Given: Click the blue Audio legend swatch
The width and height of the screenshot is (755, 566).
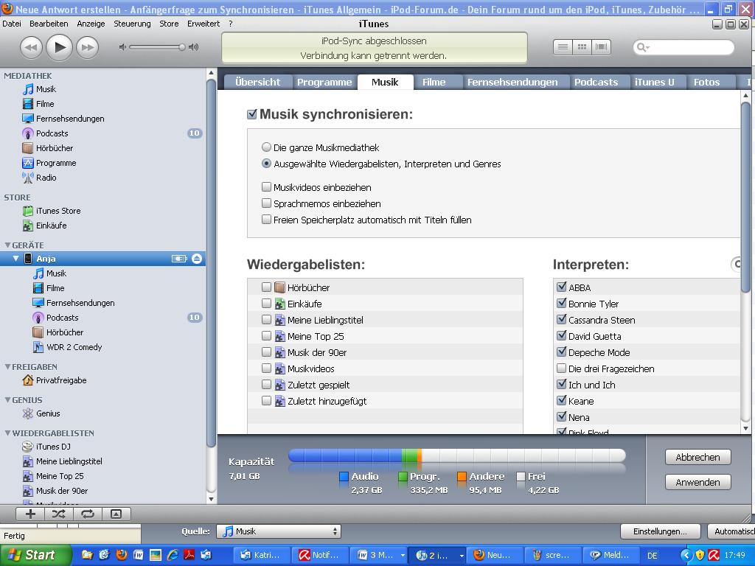Looking at the screenshot, I should 344,477.
